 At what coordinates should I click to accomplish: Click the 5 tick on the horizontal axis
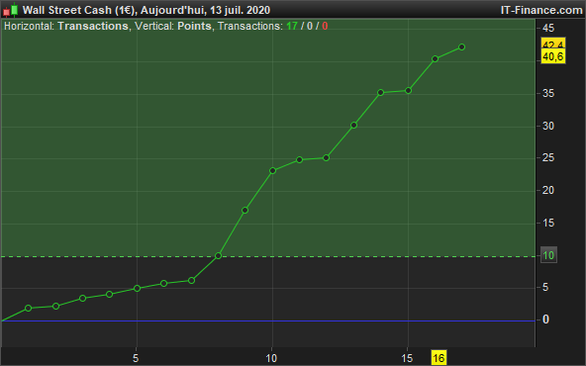click(x=136, y=358)
